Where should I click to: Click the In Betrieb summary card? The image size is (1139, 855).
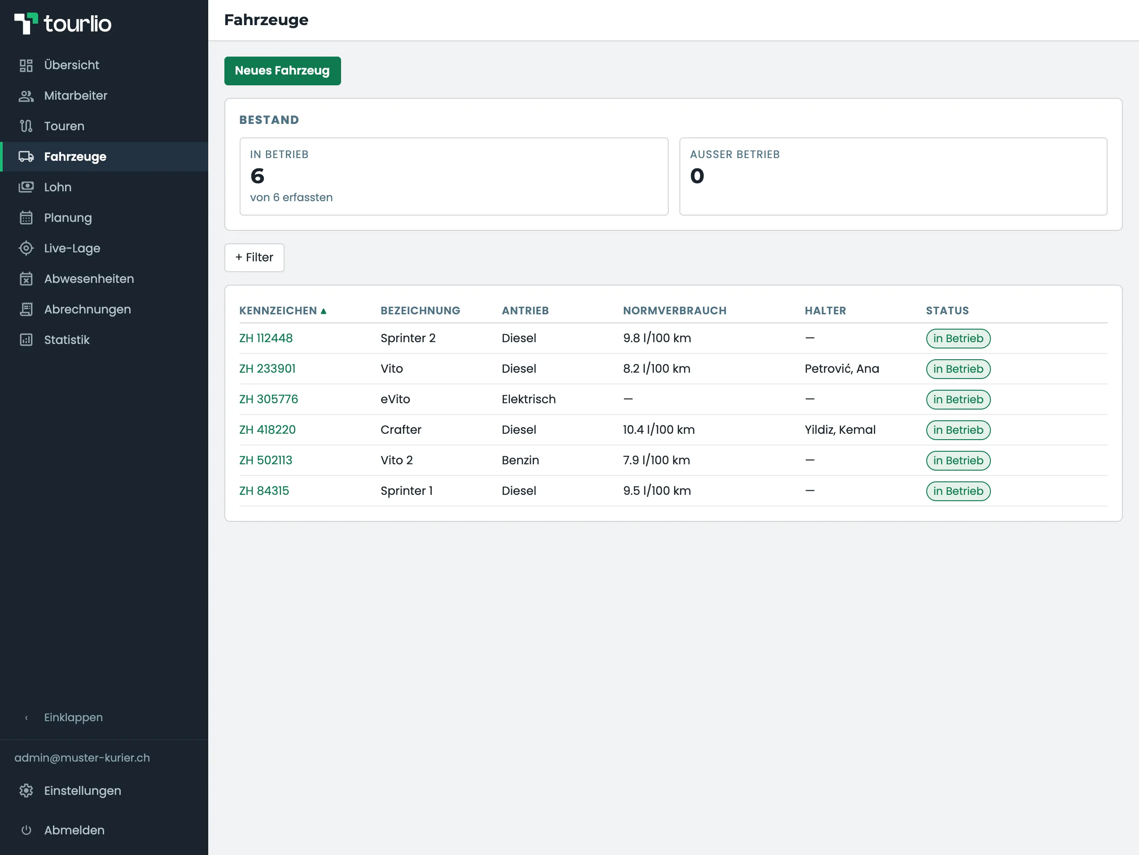pyautogui.click(x=454, y=176)
